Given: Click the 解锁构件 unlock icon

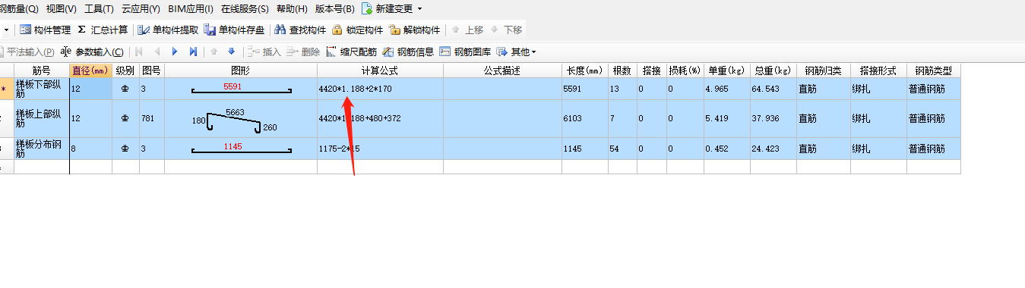Looking at the screenshot, I should [394, 30].
